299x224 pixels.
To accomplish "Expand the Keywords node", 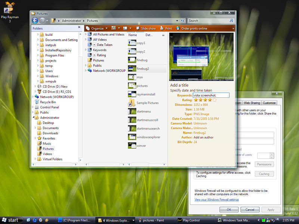I will pyautogui.click(x=86, y=50).
